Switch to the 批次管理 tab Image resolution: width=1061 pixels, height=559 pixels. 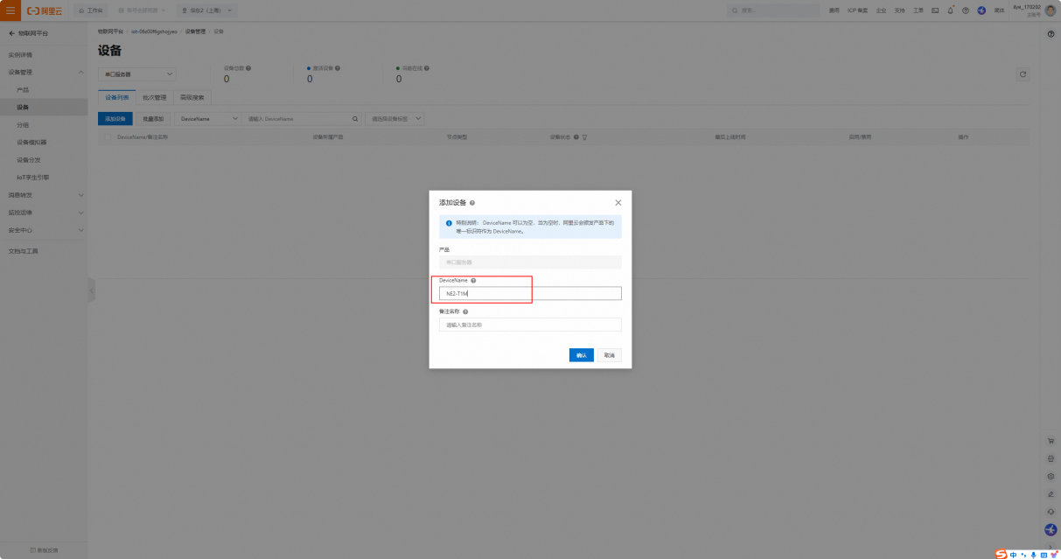tap(154, 98)
